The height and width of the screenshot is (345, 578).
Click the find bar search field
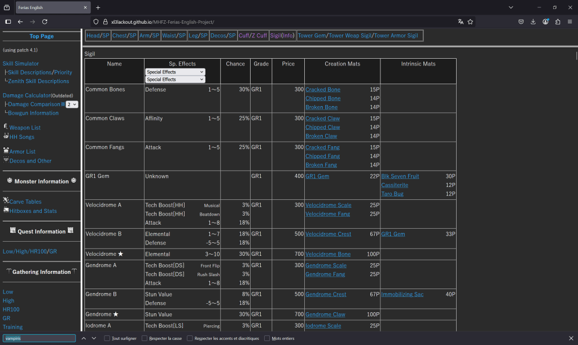coord(38,338)
